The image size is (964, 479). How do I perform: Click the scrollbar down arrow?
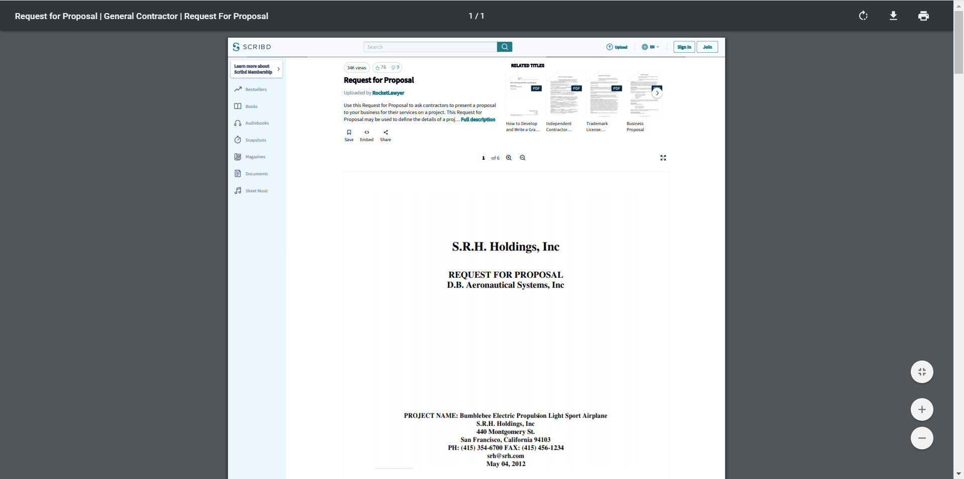(958, 473)
